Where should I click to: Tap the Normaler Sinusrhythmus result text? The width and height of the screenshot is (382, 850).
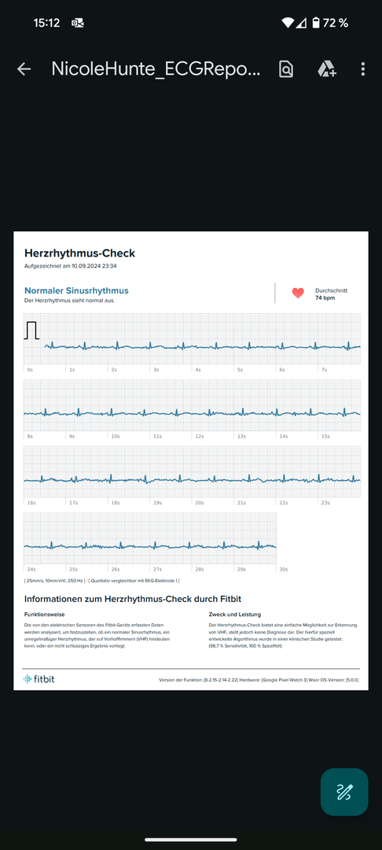(x=76, y=290)
